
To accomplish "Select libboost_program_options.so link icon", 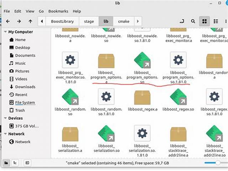I will (x=142, y=60).
